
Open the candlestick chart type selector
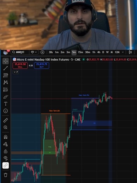(130, 52)
